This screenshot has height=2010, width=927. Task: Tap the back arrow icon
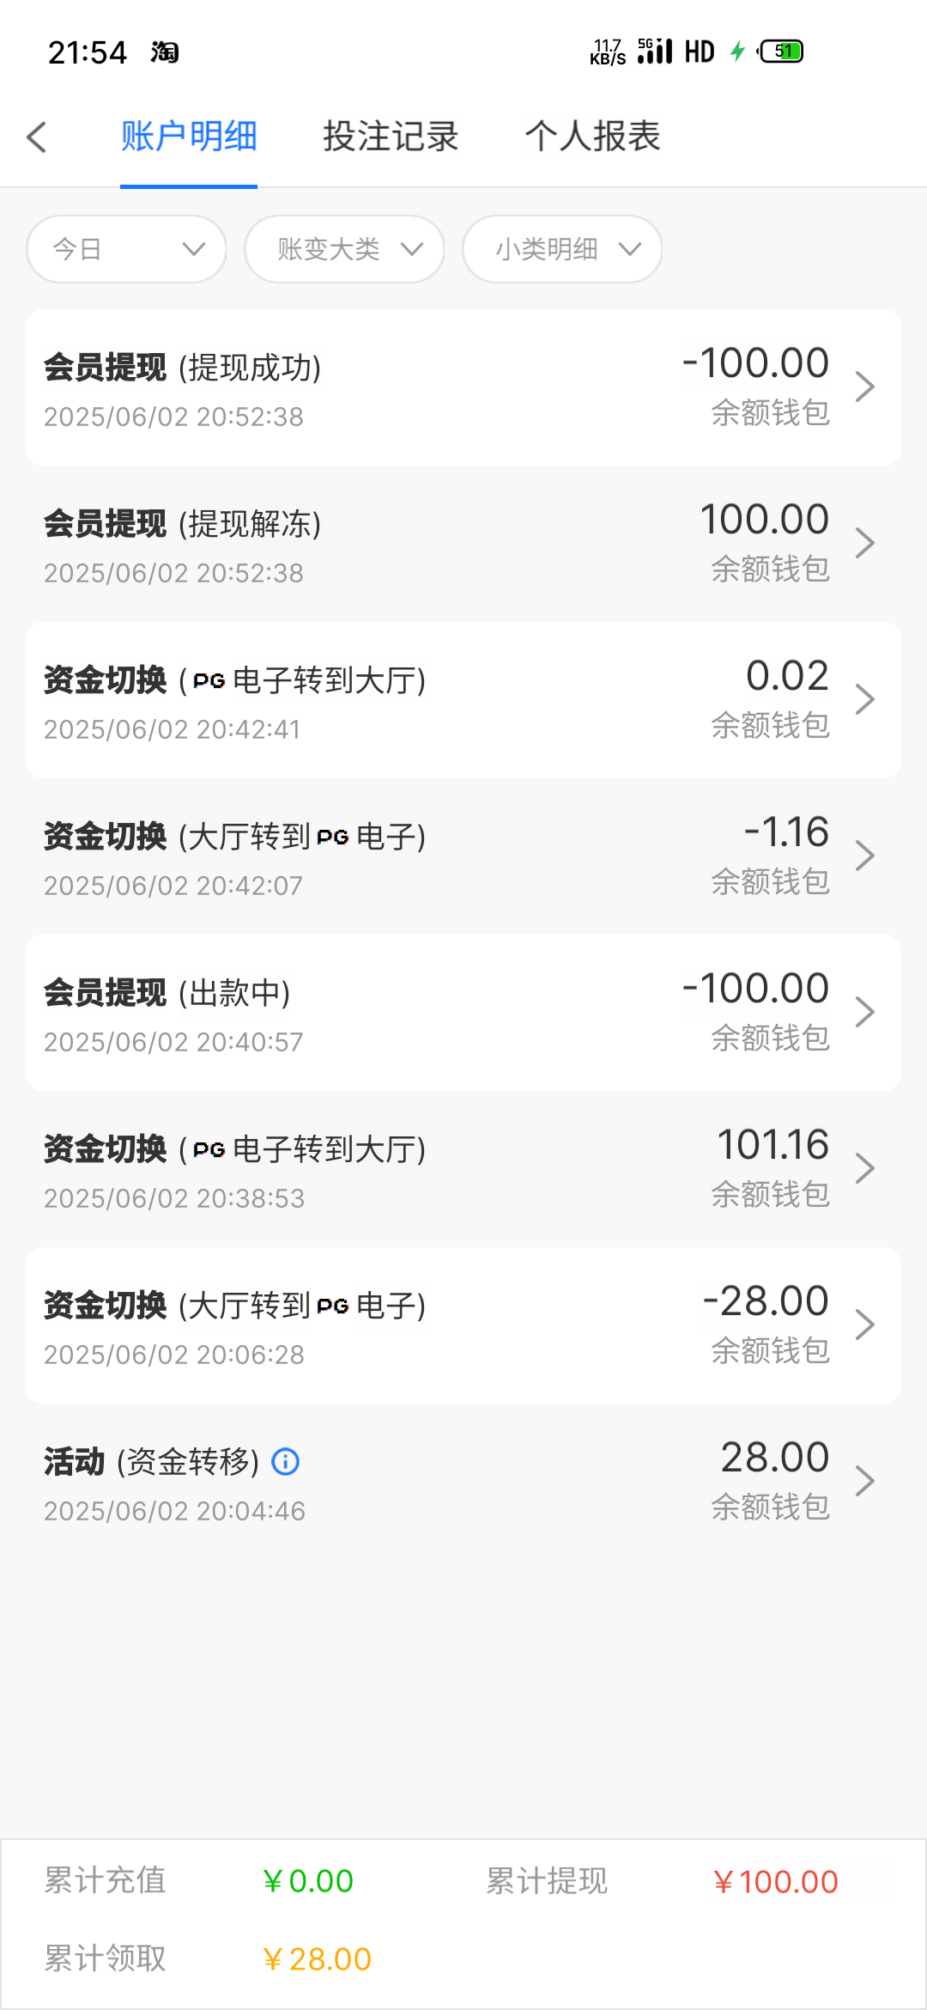tap(37, 137)
